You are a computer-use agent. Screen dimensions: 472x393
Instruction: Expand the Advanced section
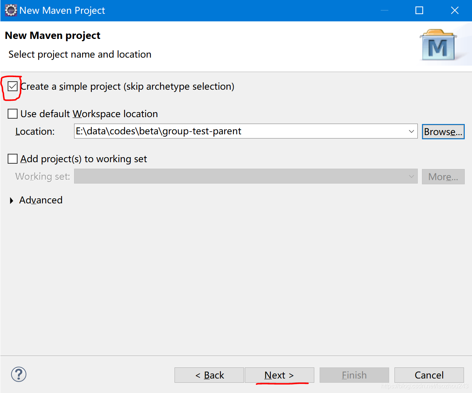pos(11,200)
